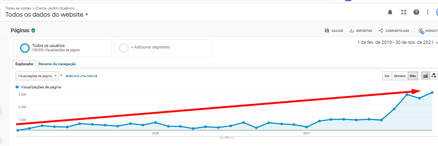Screen dimensions: 438x146
Task: Set chart granularity to Mês
Action: (413, 76)
